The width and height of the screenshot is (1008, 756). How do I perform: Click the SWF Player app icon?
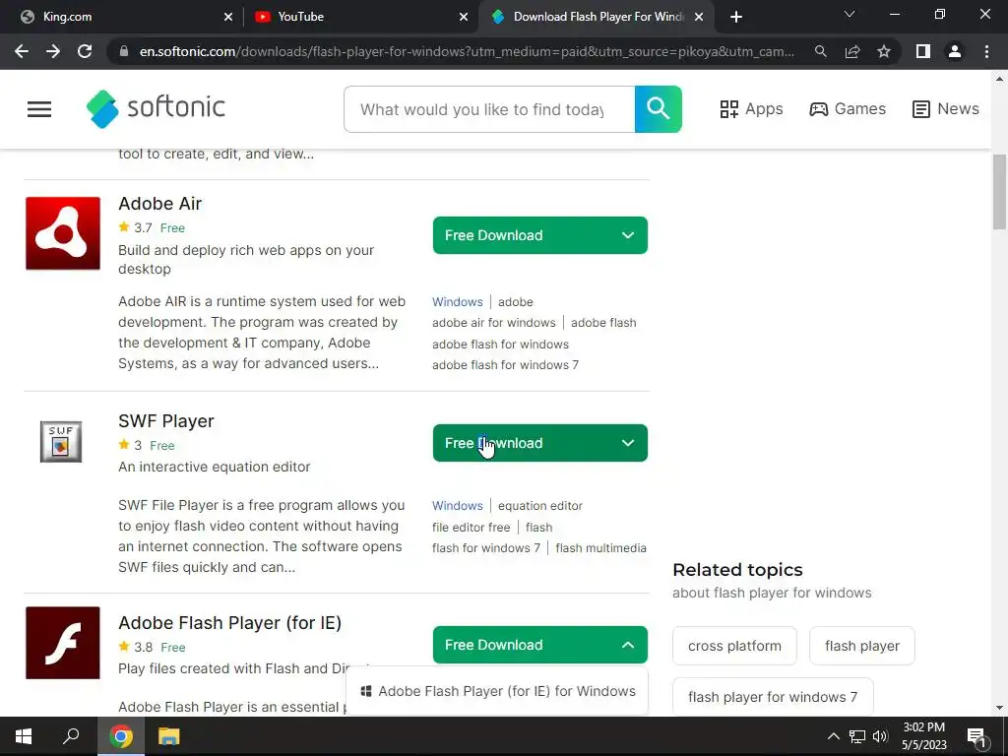pos(61,442)
